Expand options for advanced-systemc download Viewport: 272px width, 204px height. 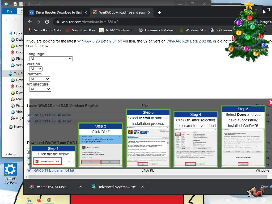pyautogui.click(x=143, y=187)
